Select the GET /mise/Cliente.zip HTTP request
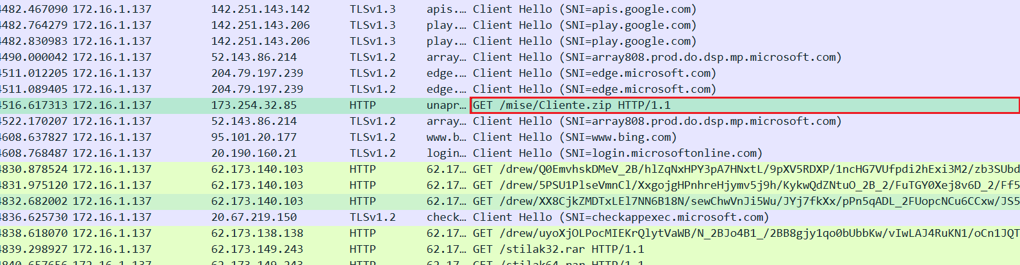1020x265 pixels. [572, 106]
